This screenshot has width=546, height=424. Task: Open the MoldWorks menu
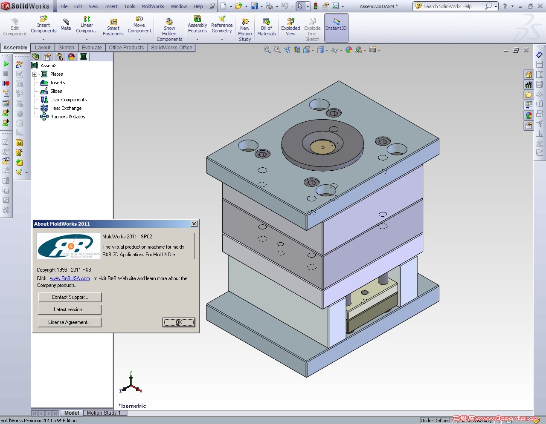(x=153, y=6)
